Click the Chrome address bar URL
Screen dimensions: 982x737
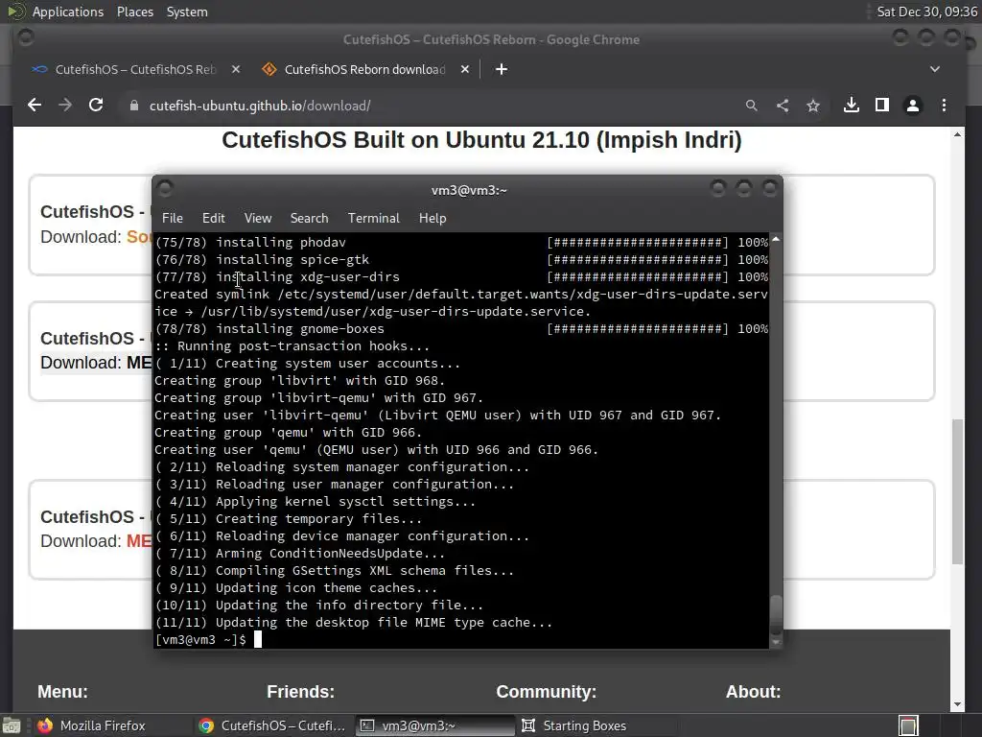260,106
